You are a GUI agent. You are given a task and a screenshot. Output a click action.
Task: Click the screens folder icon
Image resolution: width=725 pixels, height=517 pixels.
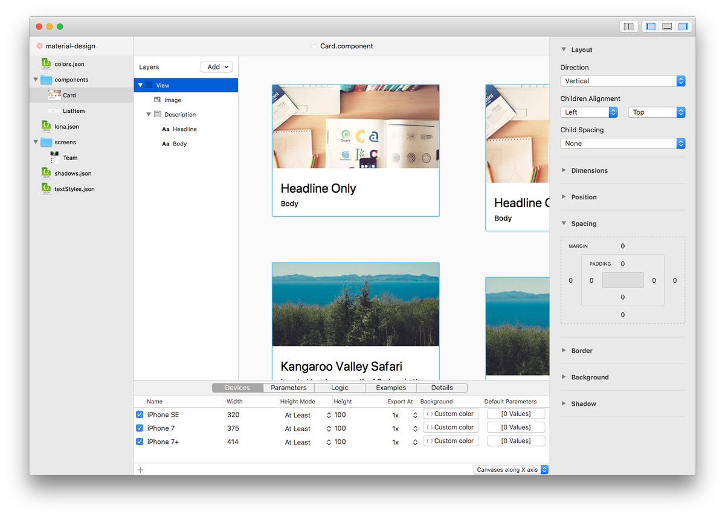coord(46,142)
